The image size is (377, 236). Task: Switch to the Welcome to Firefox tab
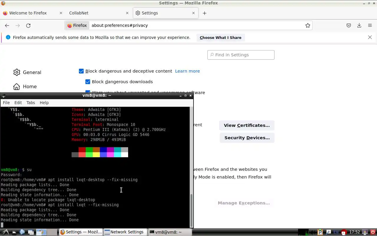33,13
